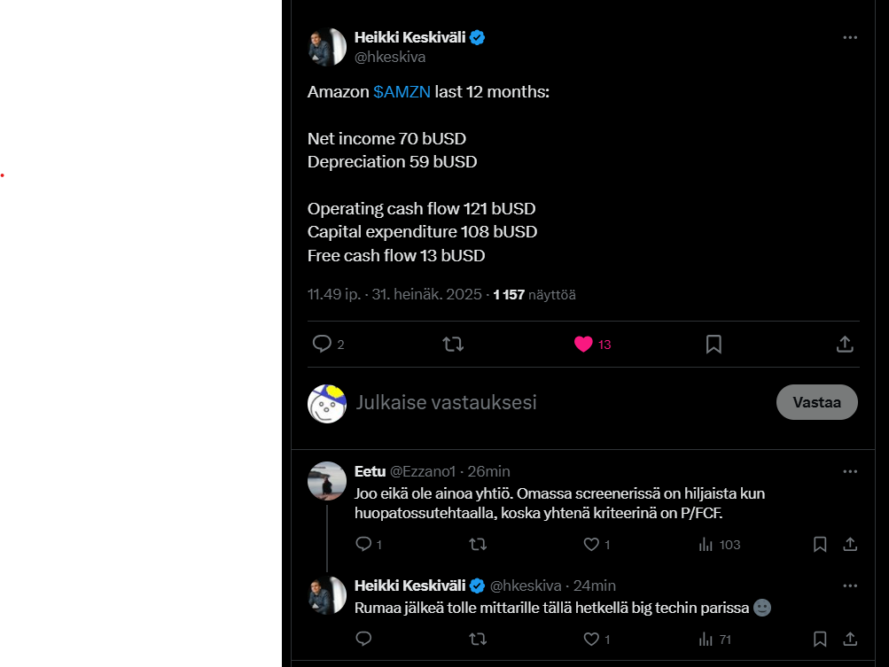Screen dimensions: 889x667
Task: Open Heikki Keskiväli's profile avatar at top
Action: (327, 47)
